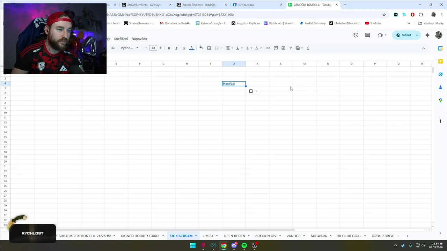The width and height of the screenshot is (447, 251).
Task: Open the text color picker
Action: [x=191, y=48]
